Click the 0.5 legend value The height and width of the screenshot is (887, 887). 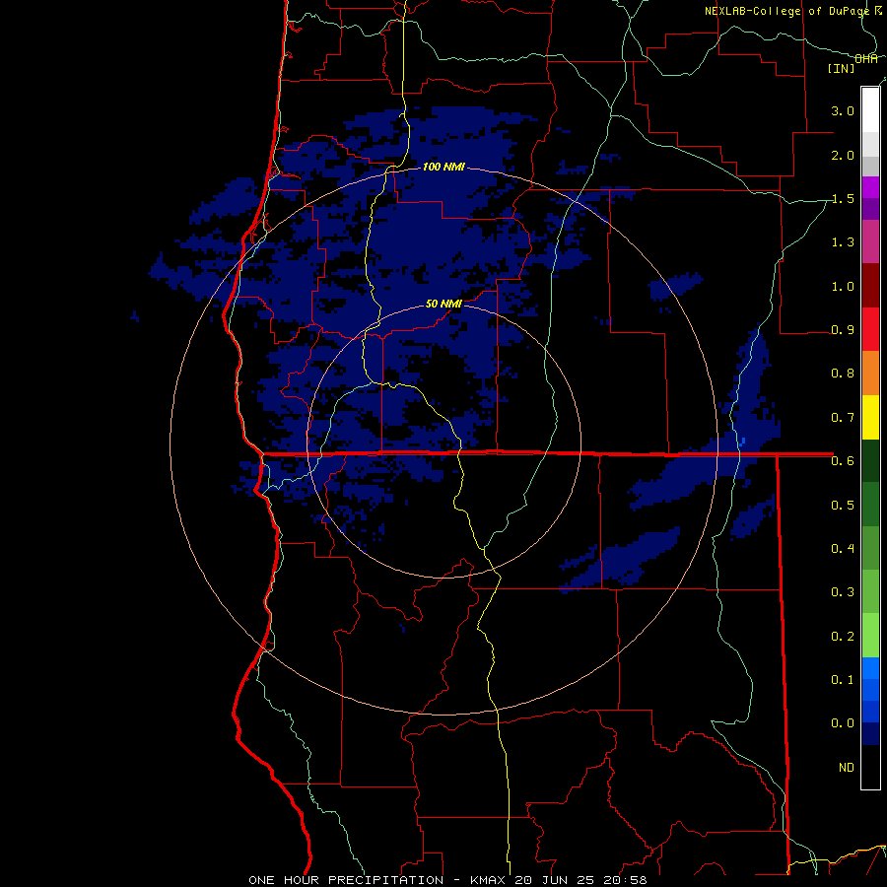[x=843, y=505]
